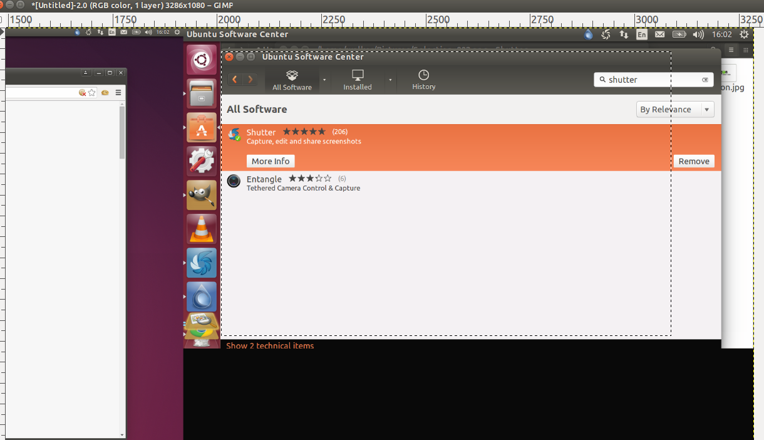Click the Show 2 technical items link
764x440 pixels.
(x=270, y=345)
